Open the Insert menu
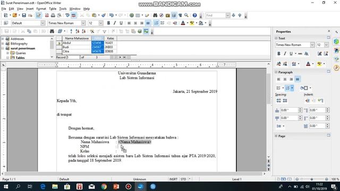 click(x=30, y=8)
